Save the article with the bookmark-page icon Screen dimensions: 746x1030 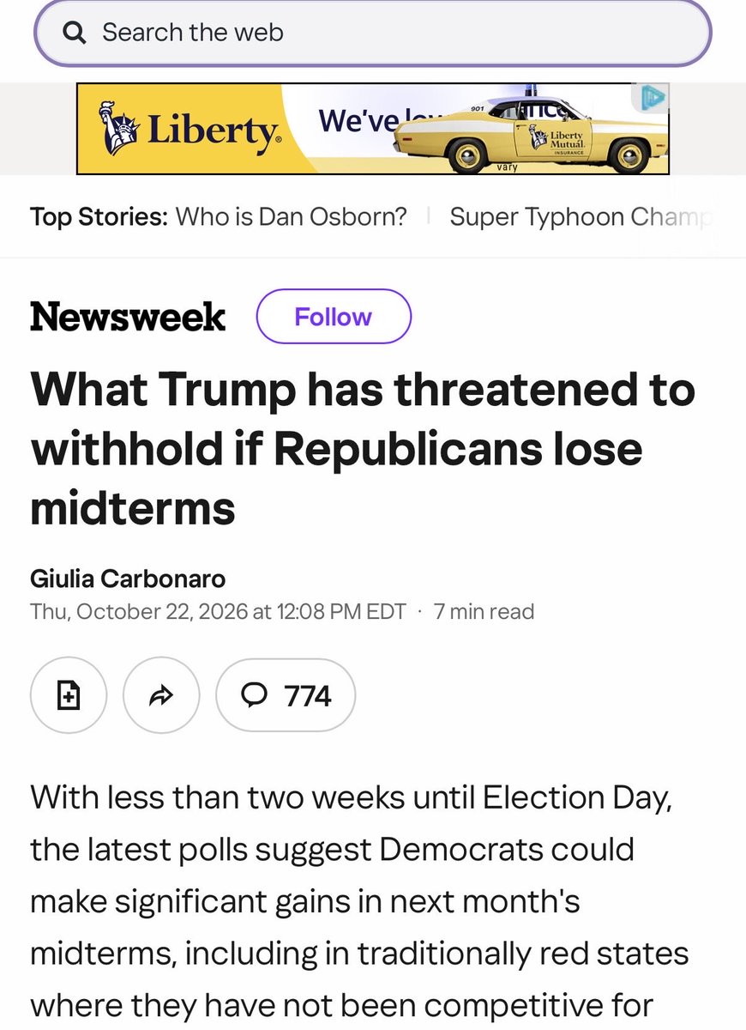point(69,696)
